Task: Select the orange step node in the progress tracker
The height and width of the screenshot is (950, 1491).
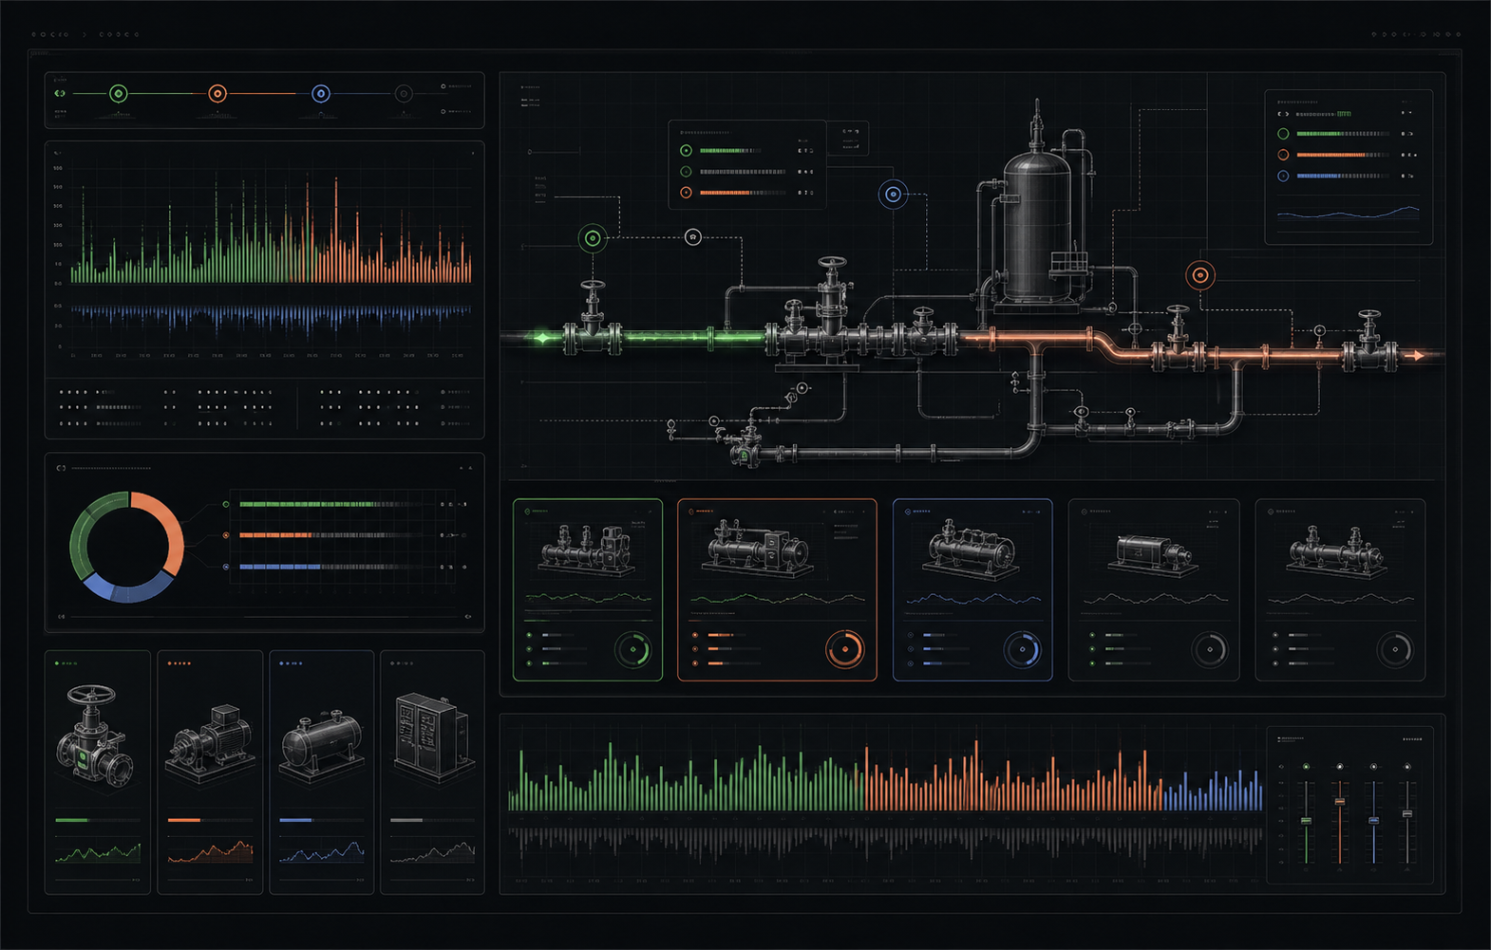Action: pos(217,93)
